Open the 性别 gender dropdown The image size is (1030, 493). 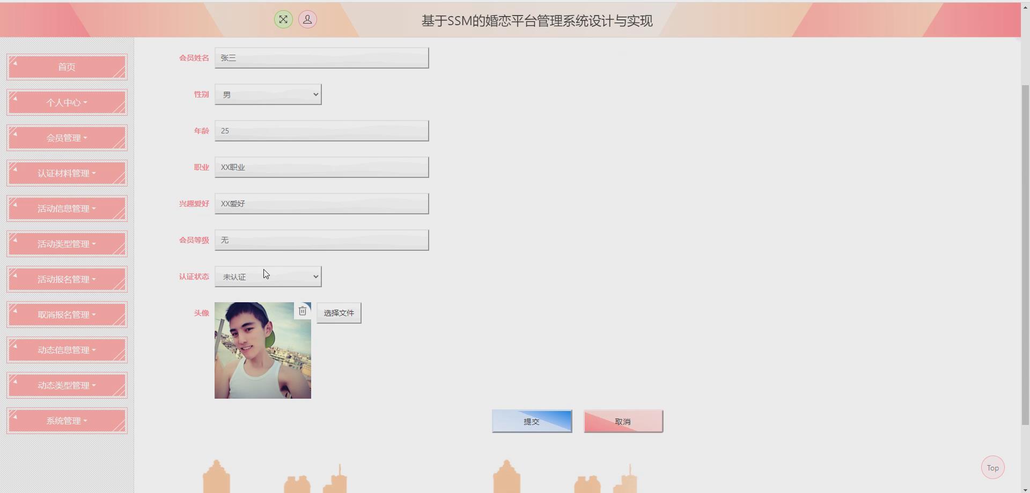(x=268, y=94)
